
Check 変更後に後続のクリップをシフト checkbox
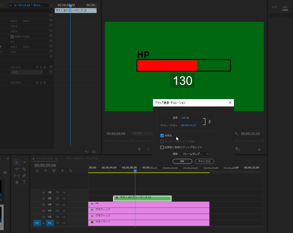[162, 147]
